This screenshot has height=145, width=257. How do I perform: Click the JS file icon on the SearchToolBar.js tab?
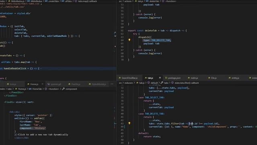(120, 78)
